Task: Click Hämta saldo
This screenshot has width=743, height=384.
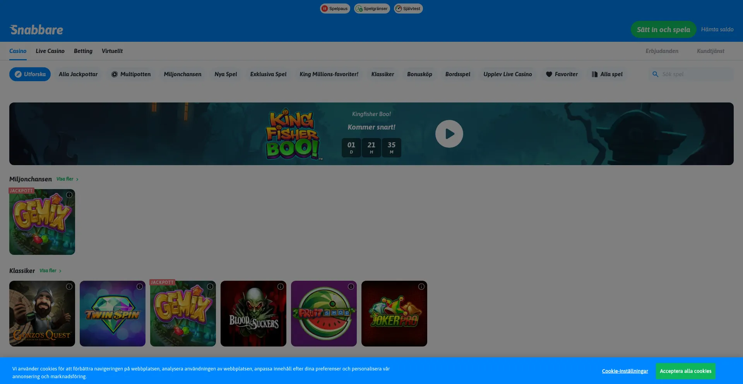Action: (717, 29)
